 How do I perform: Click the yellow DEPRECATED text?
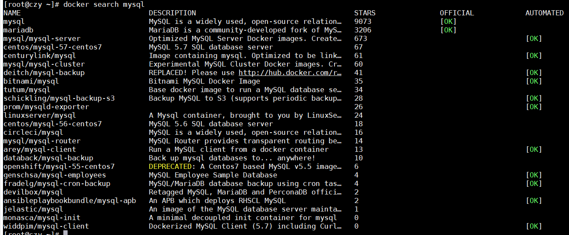170,167
